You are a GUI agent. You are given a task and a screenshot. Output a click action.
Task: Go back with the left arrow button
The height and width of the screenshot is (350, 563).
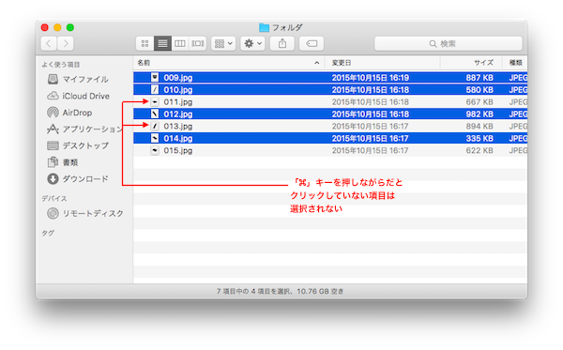point(49,44)
